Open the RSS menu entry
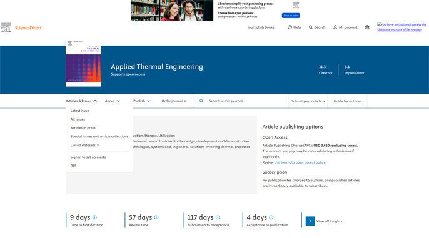429x238 pixels. (x=73, y=166)
